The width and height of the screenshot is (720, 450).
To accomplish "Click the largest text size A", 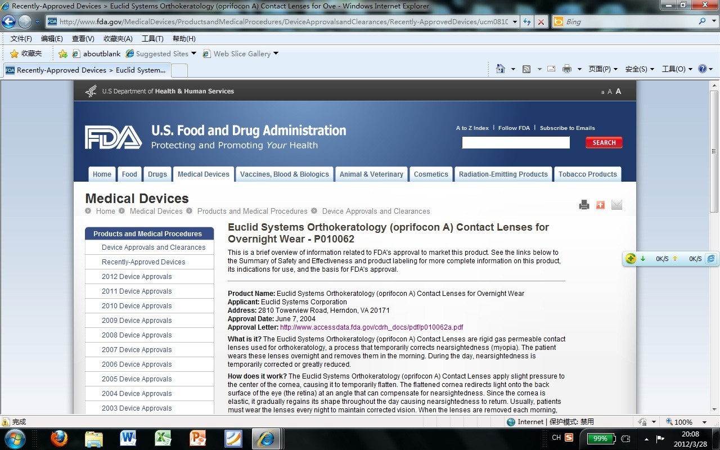I will click(x=618, y=91).
